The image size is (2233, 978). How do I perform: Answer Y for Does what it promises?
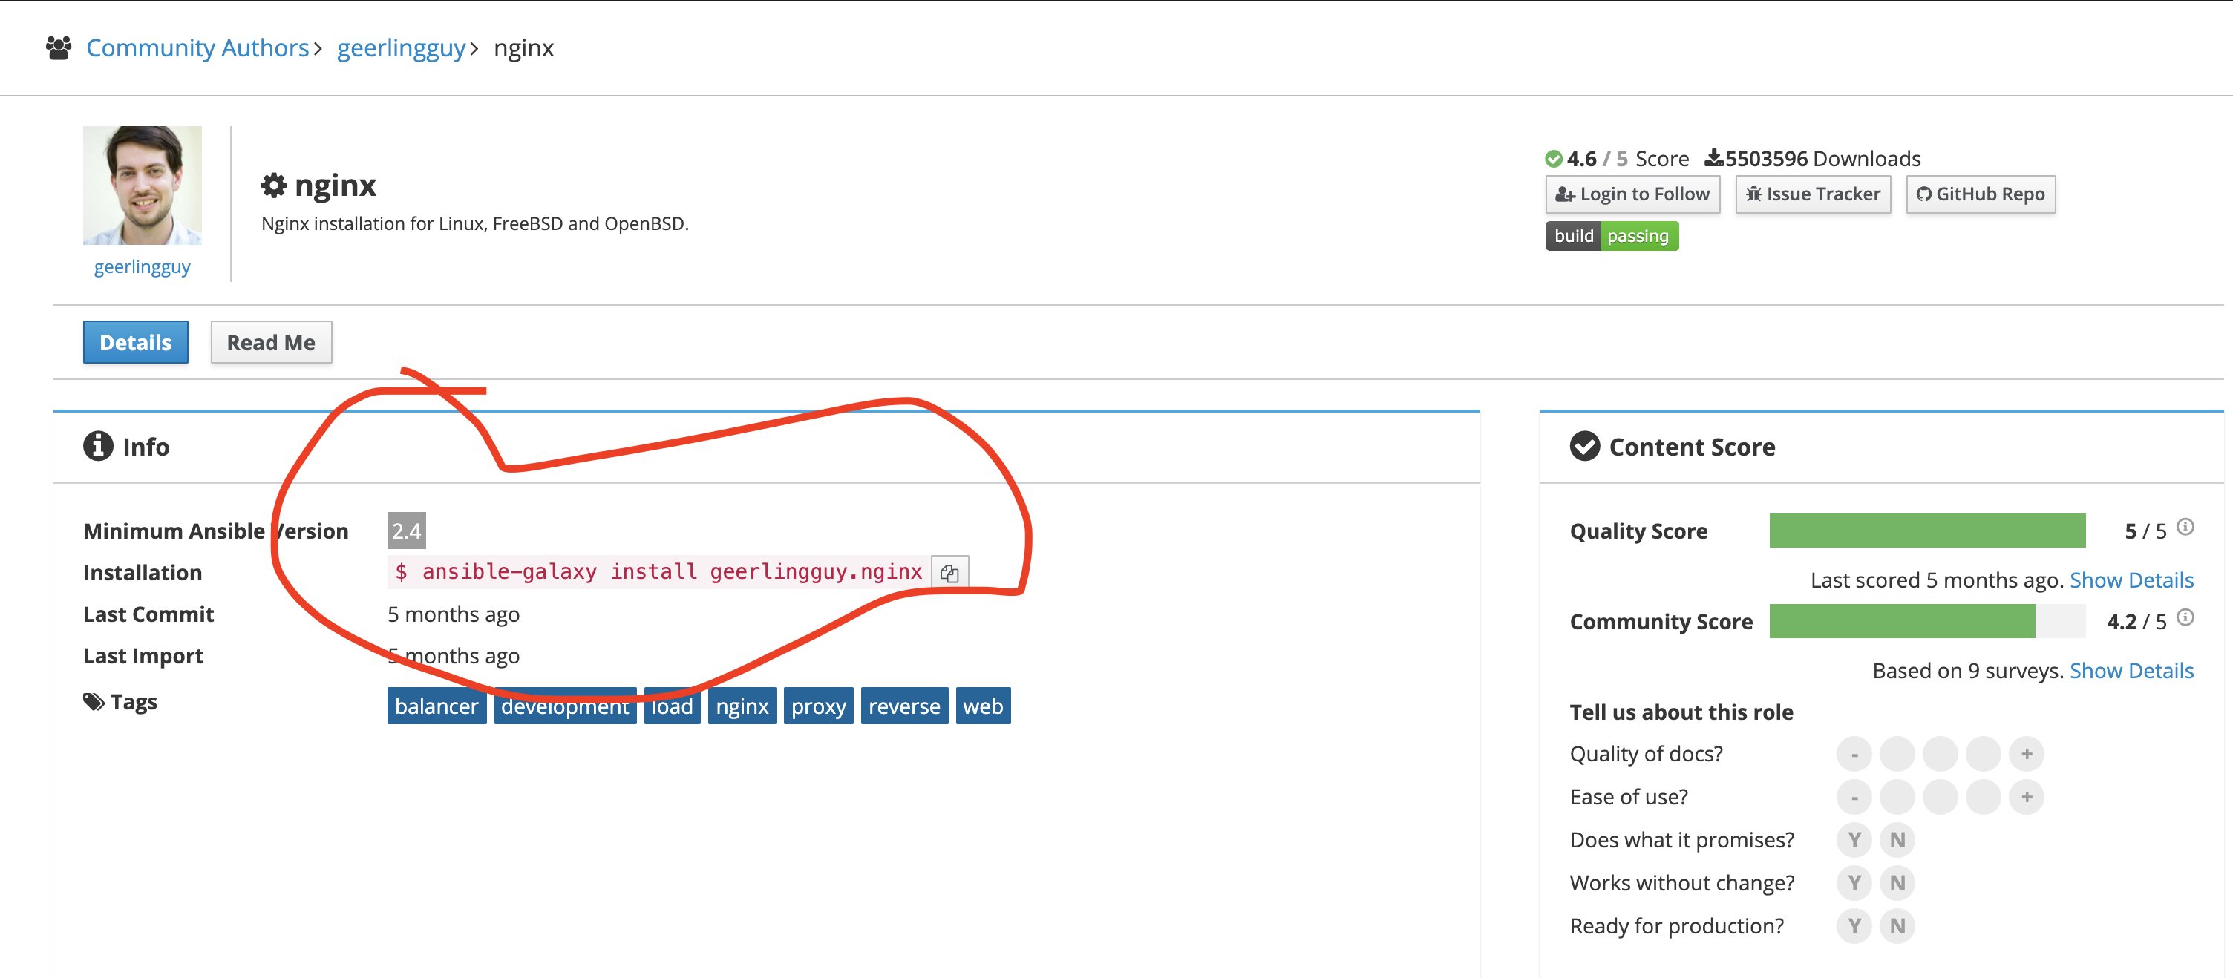[1854, 840]
